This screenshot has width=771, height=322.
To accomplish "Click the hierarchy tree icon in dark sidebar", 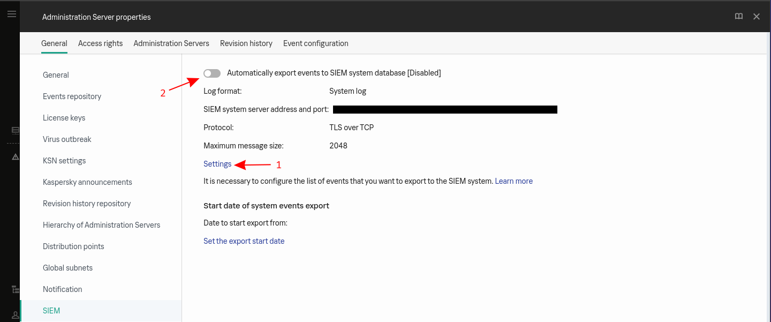I will pos(16,289).
